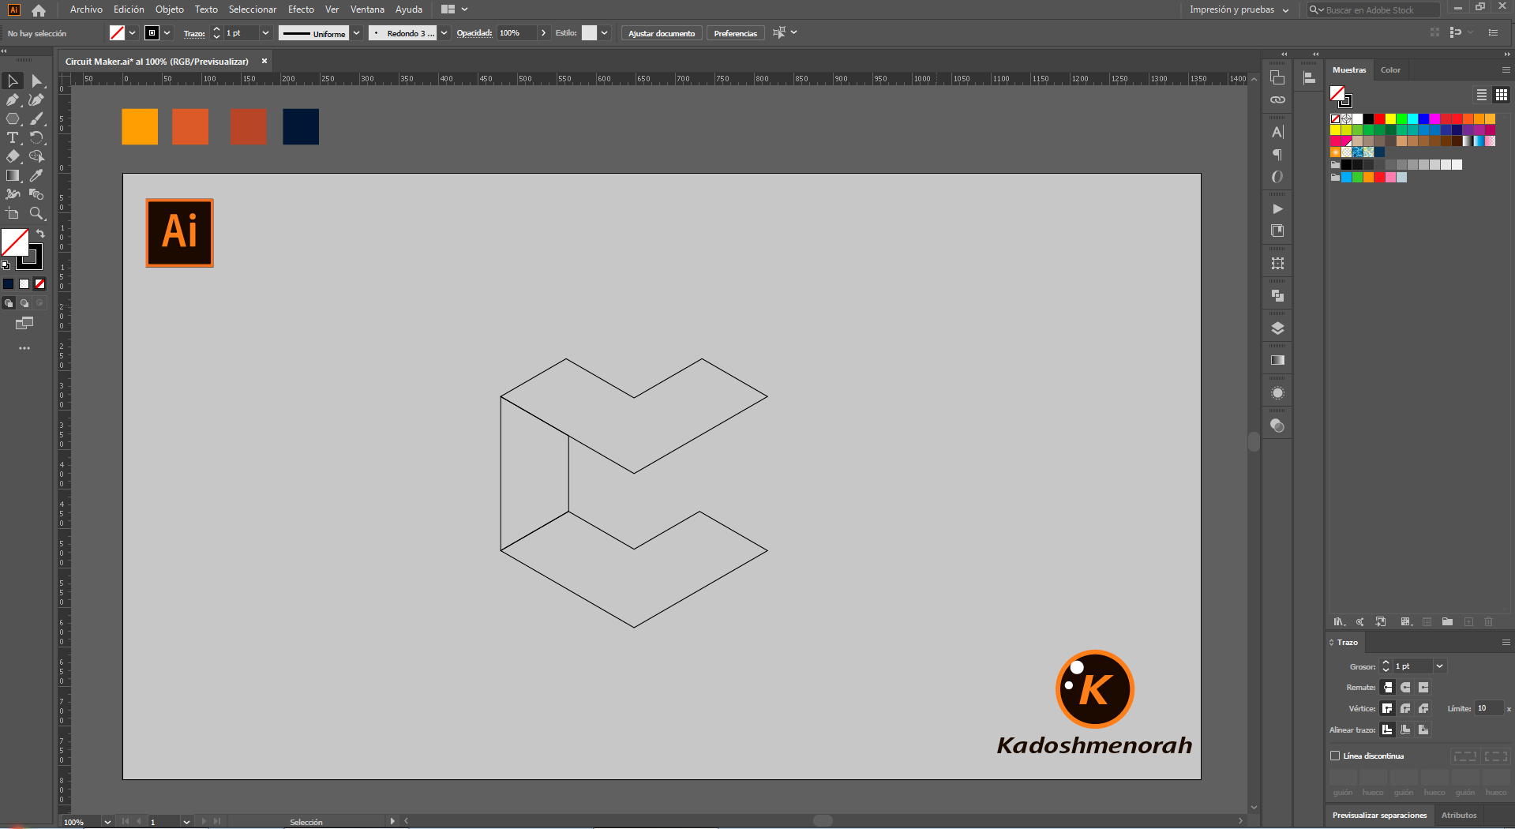This screenshot has height=829, width=1515.
Task: Open the Grosor weight dropdown
Action: (1440, 666)
